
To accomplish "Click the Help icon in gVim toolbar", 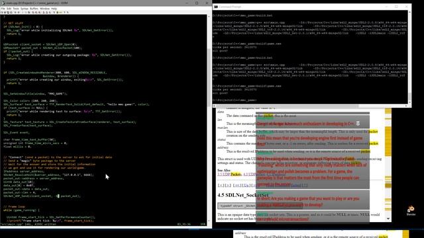I will [64, 13].
